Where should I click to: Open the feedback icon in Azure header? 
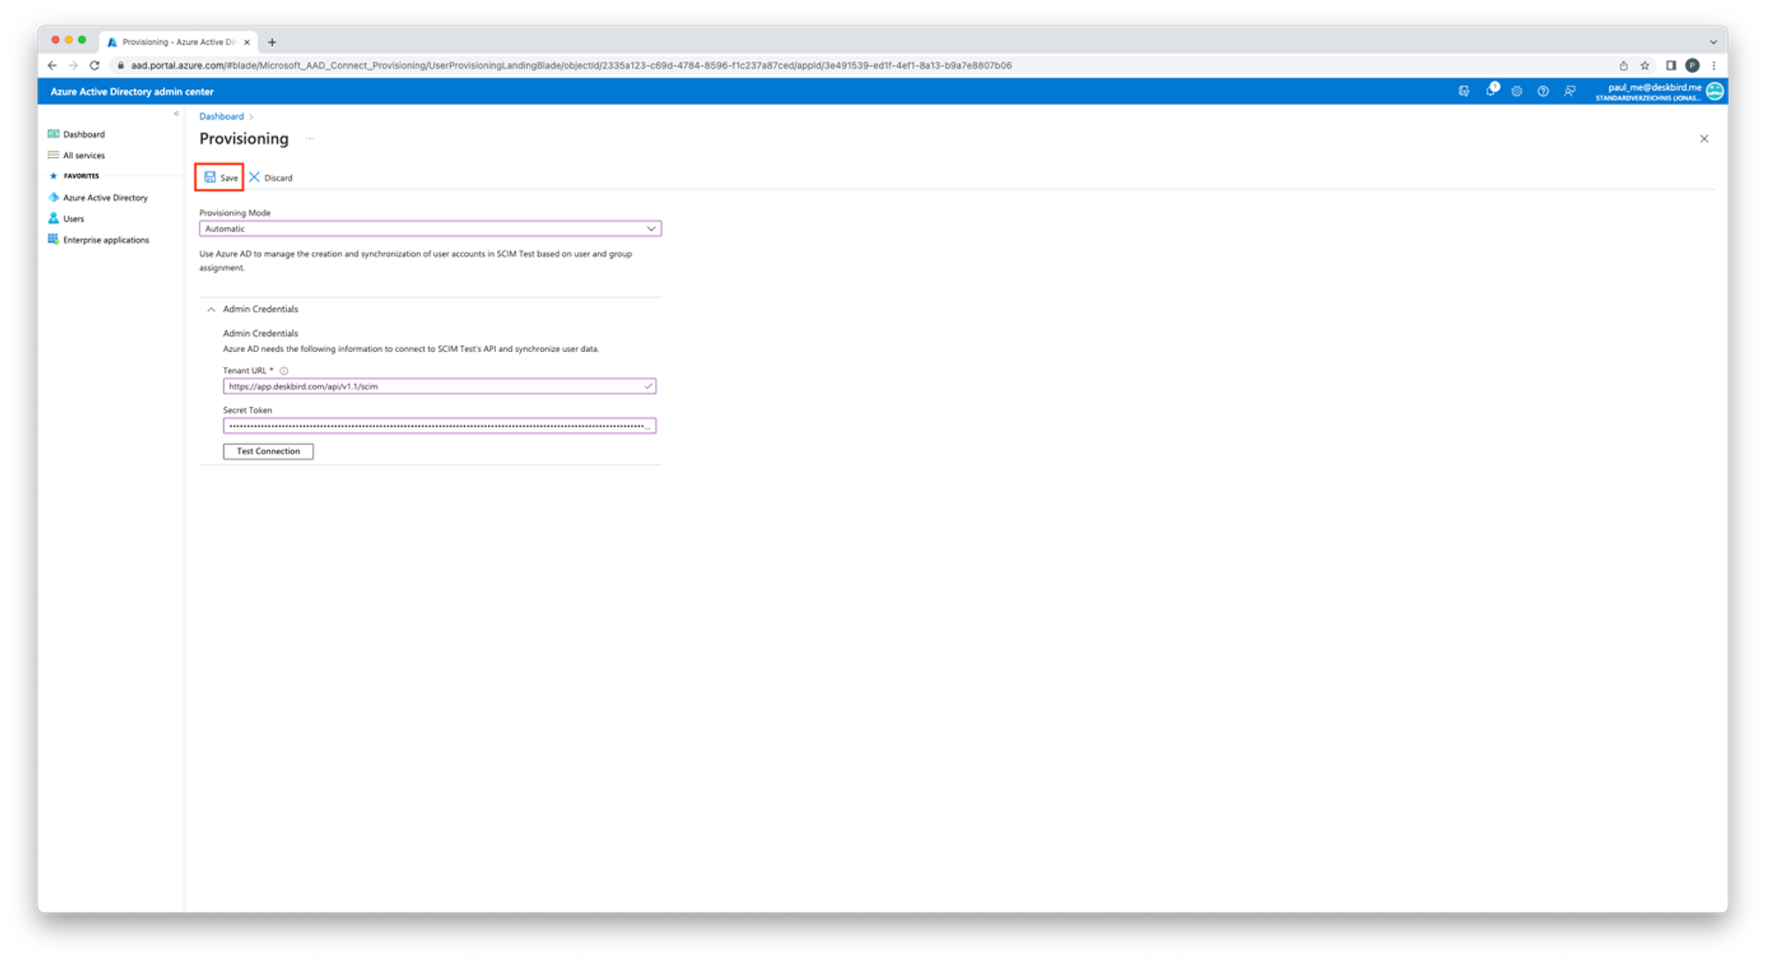tap(1569, 91)
